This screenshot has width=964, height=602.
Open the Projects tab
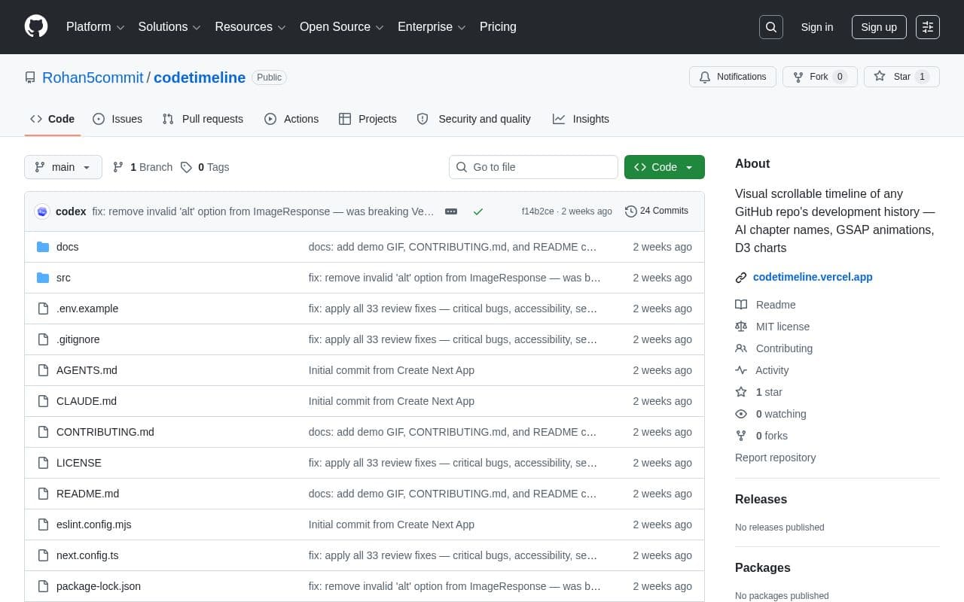tap(368, 119)
